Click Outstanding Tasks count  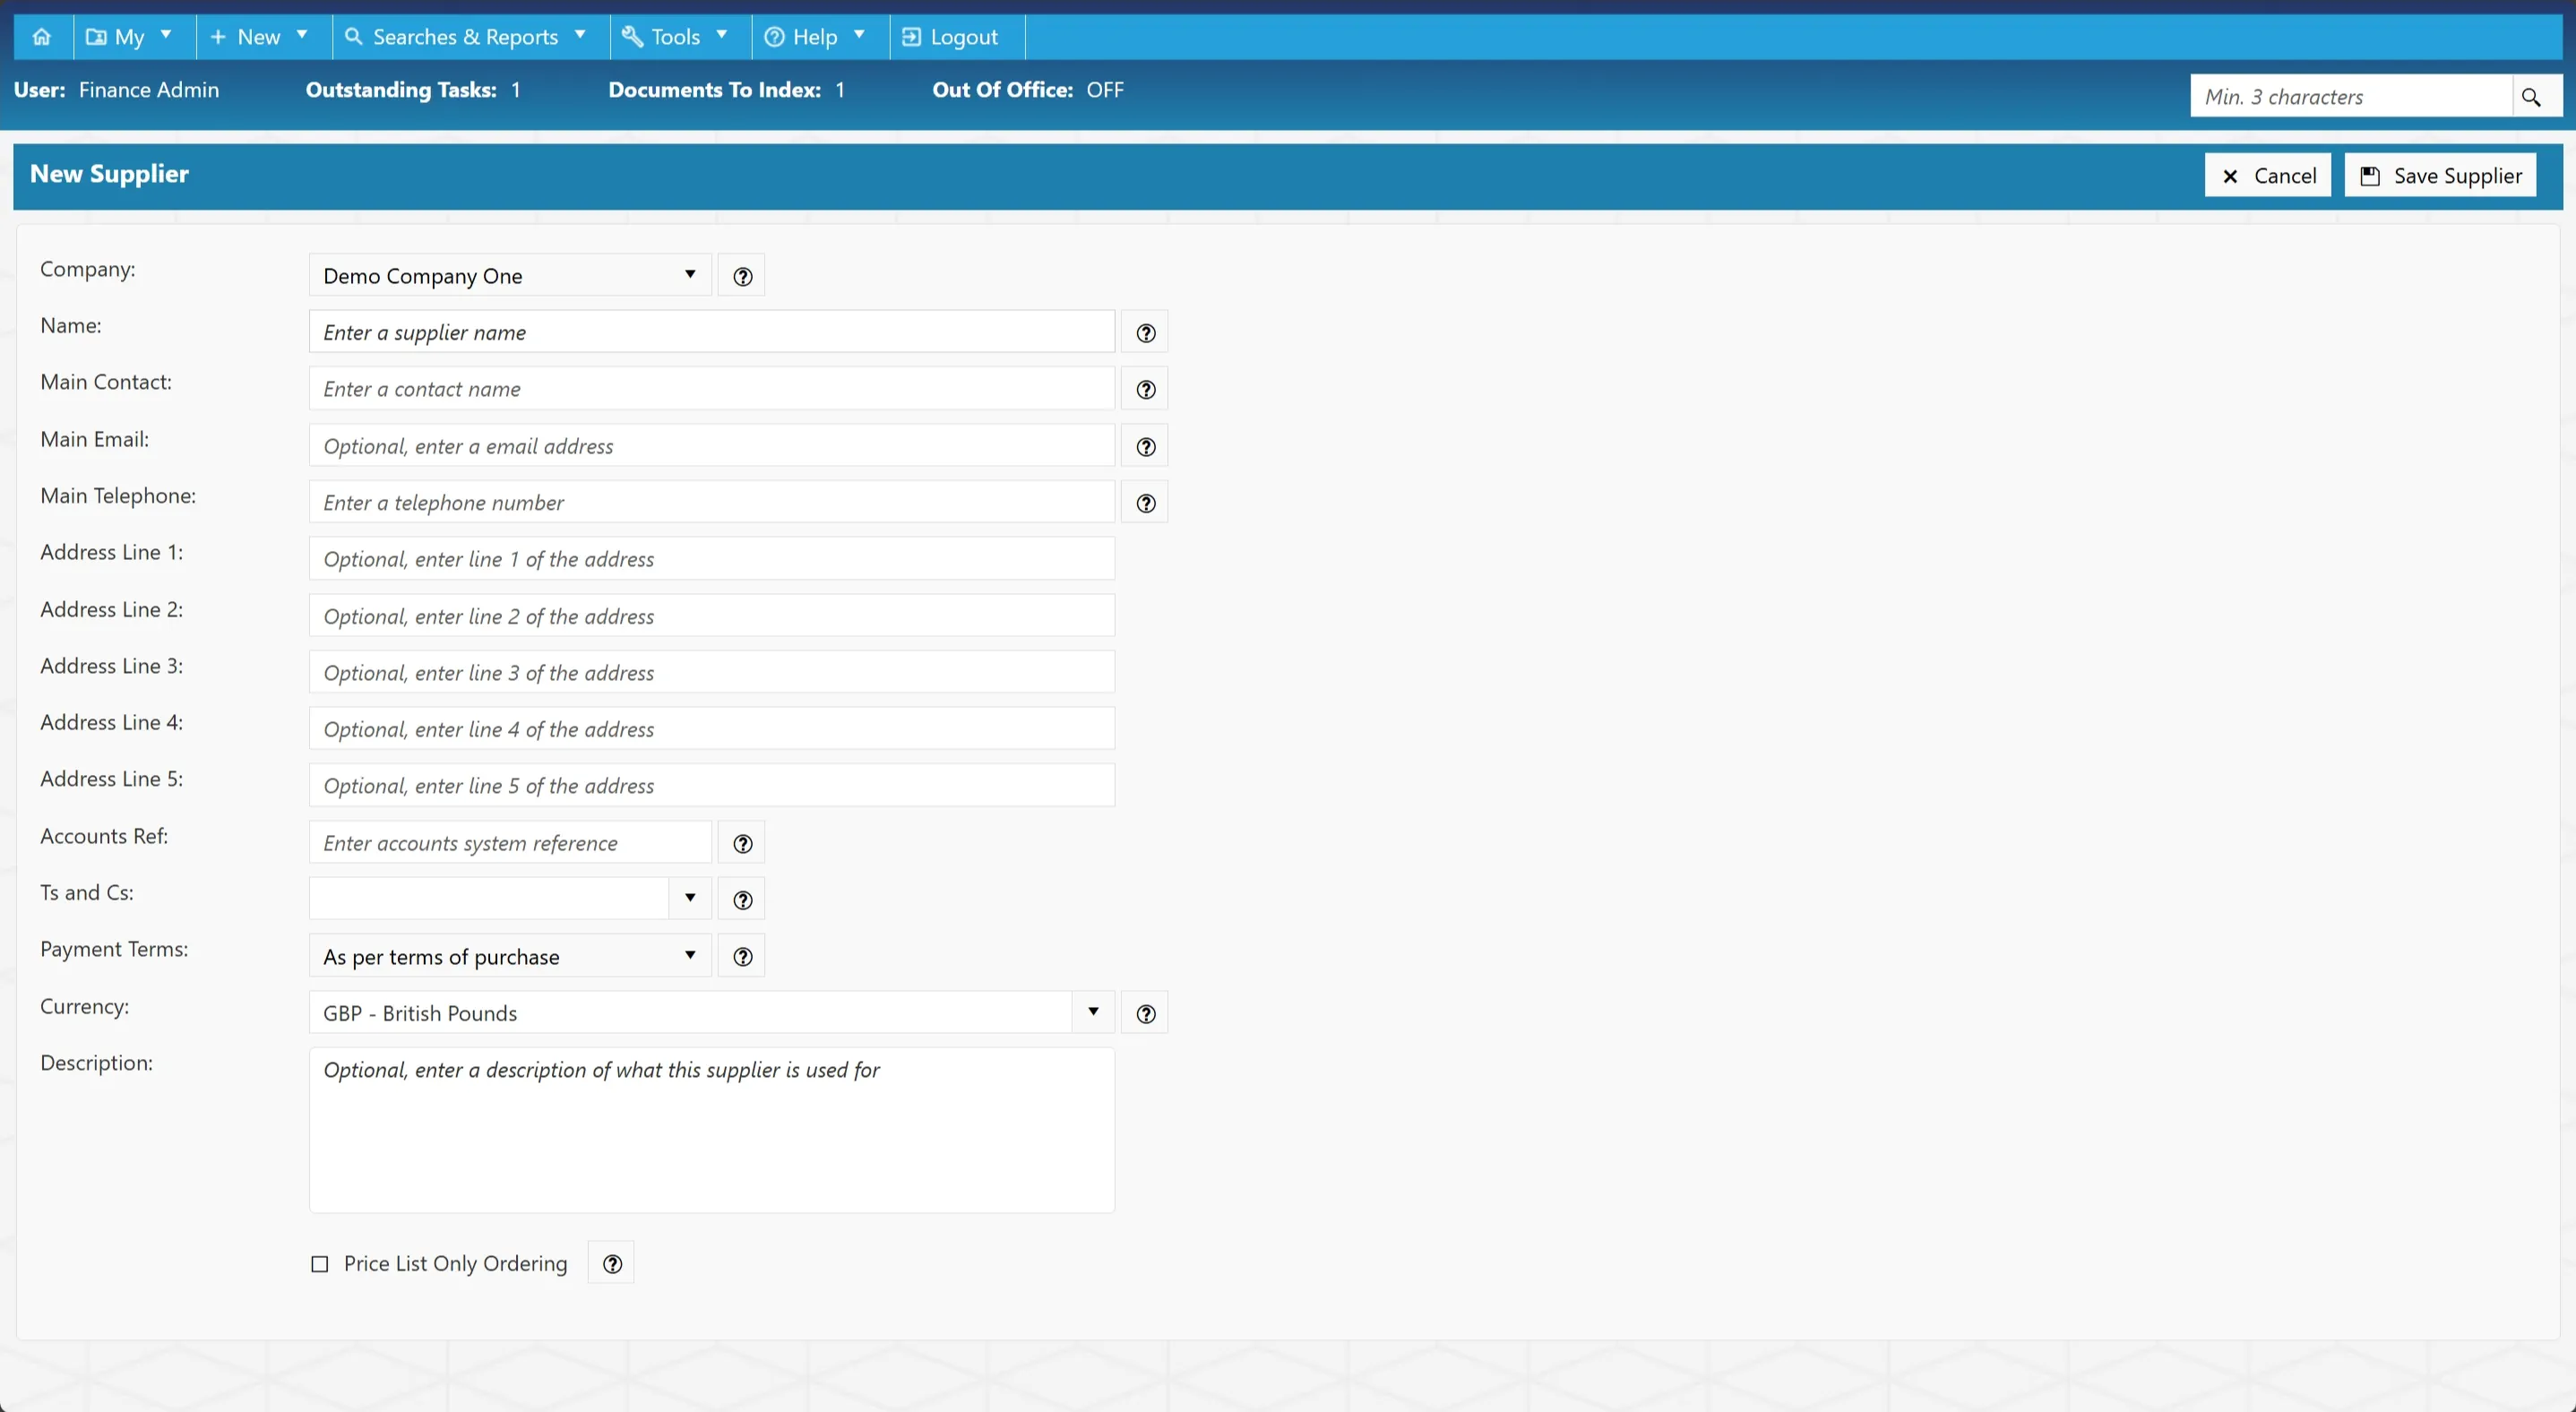click(x=516, y=90)
